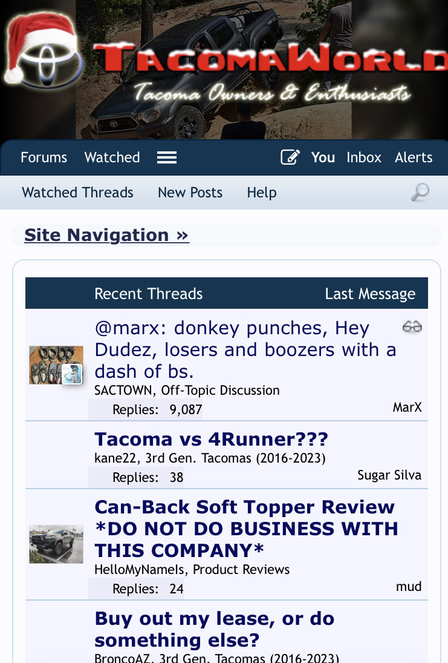Viewport: 448px width, 663px height.
Task: Click 'SACTOWN, Off-Topic Discussion' text
Action: coord(187,391)
